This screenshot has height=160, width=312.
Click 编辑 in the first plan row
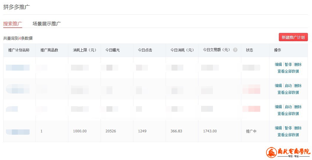278,64
